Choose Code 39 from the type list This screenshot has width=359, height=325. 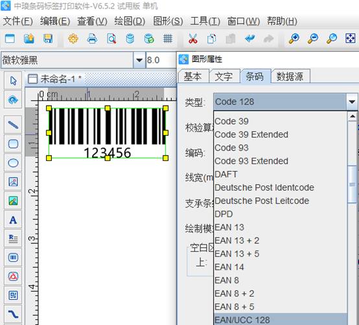(x=281, y=121)
